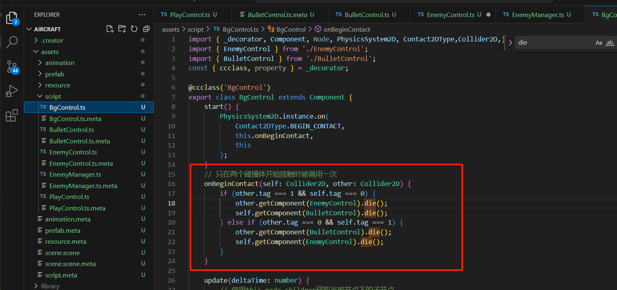Expand the replace field in find widget
Screen dimensions: 617x290
click(x=510, y=42)
